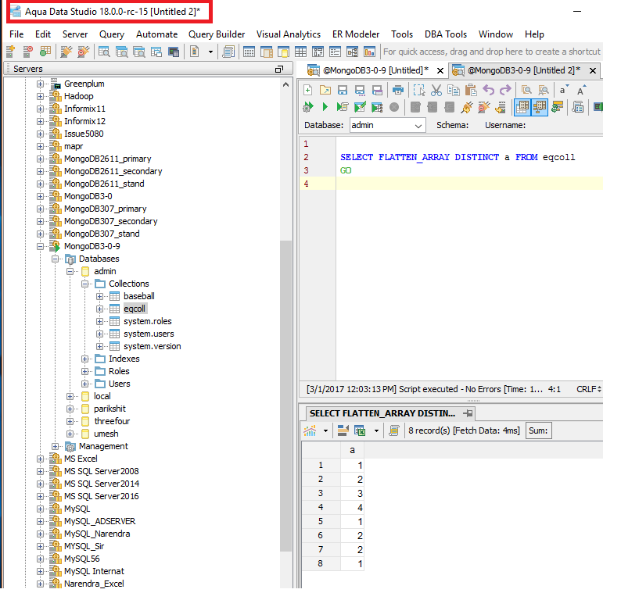Click the Open file folder icon in editor toolbar
The width and height of the screenshot is (621, 600).
pos(325,90)
